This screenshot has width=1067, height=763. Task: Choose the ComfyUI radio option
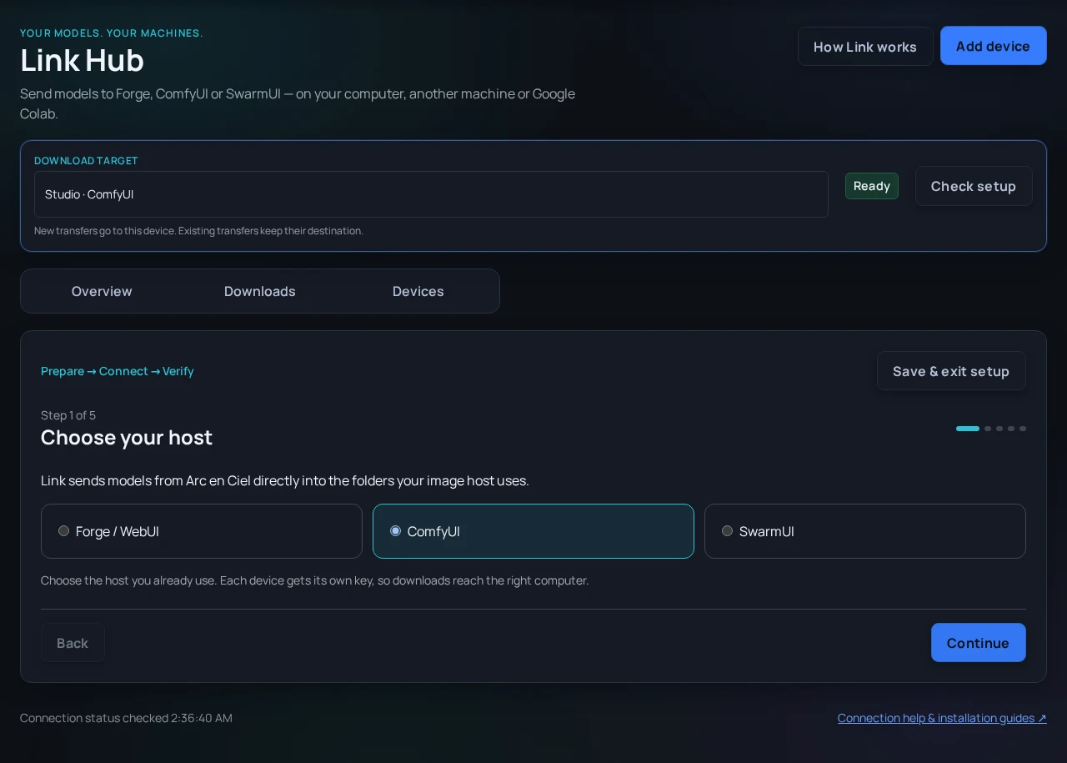(533, 531)
